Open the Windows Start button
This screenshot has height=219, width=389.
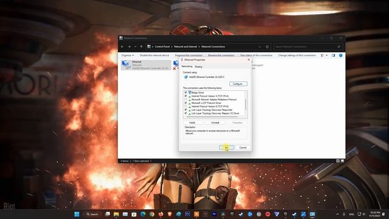click(77, 214)
